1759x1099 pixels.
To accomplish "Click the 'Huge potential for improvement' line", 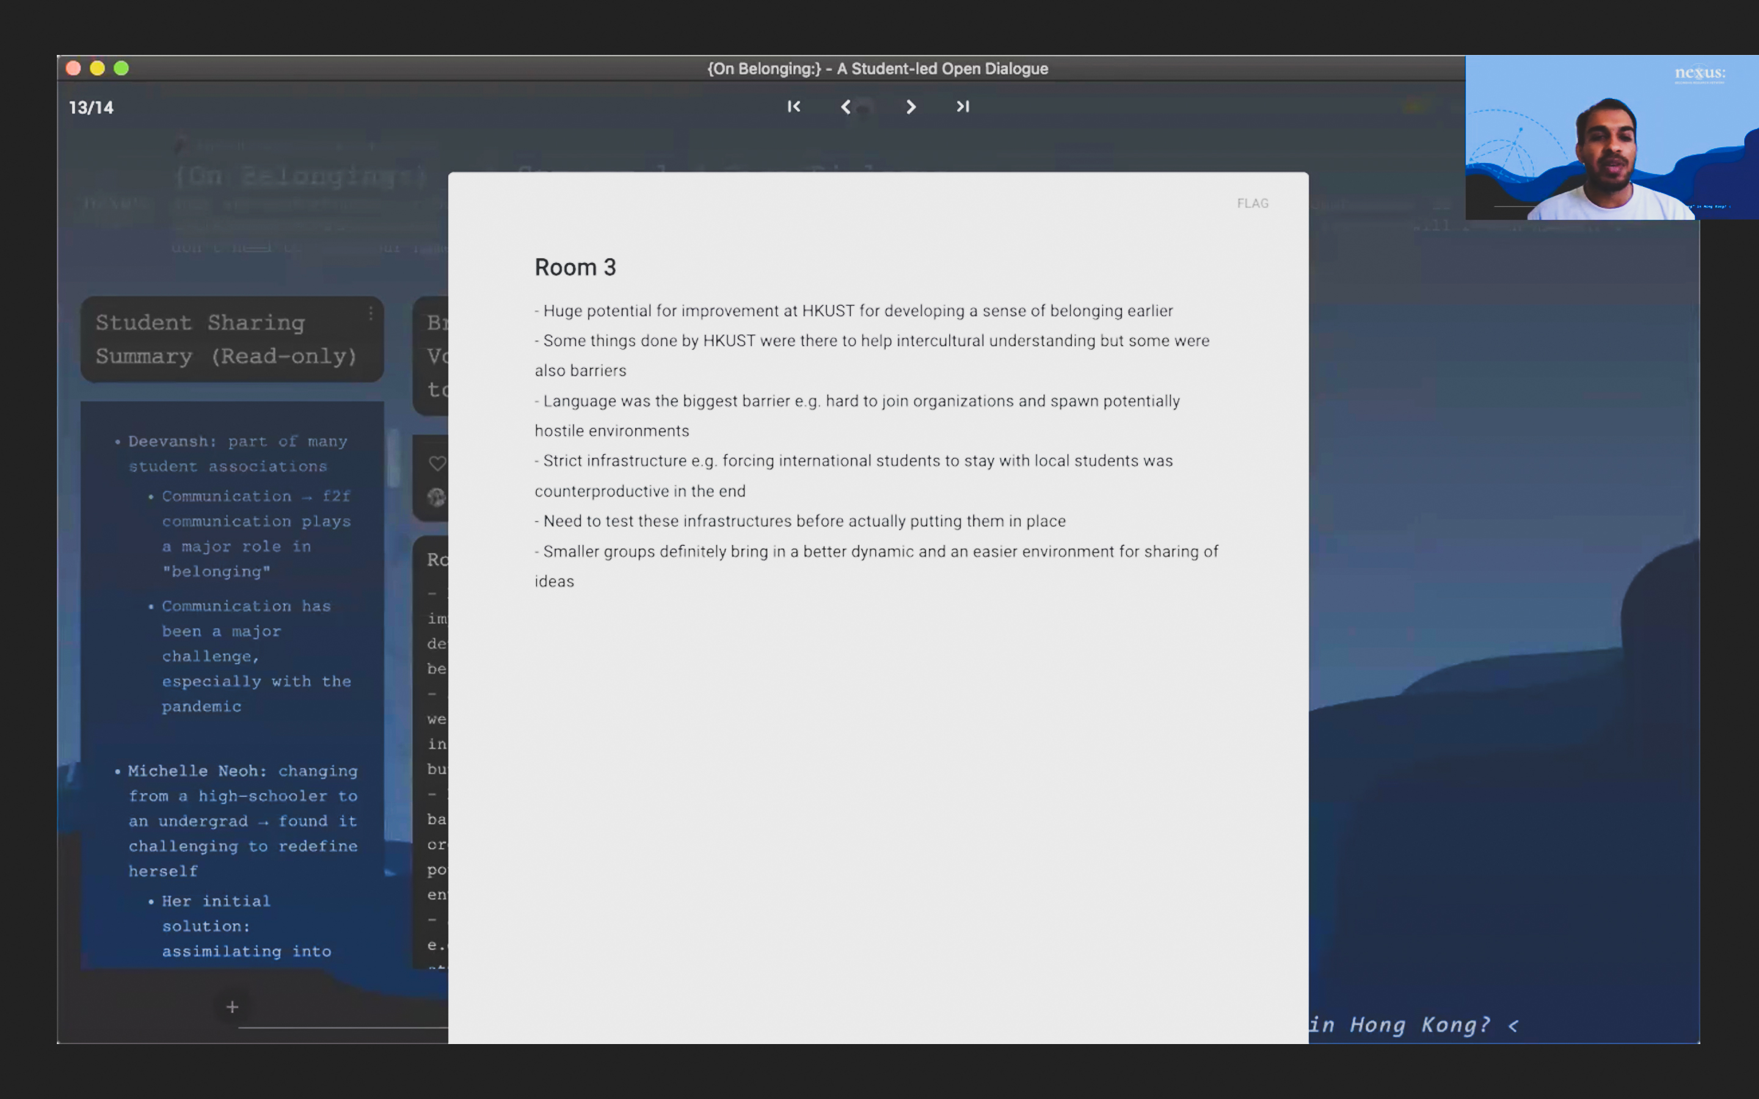I will [x=853, y=311].
